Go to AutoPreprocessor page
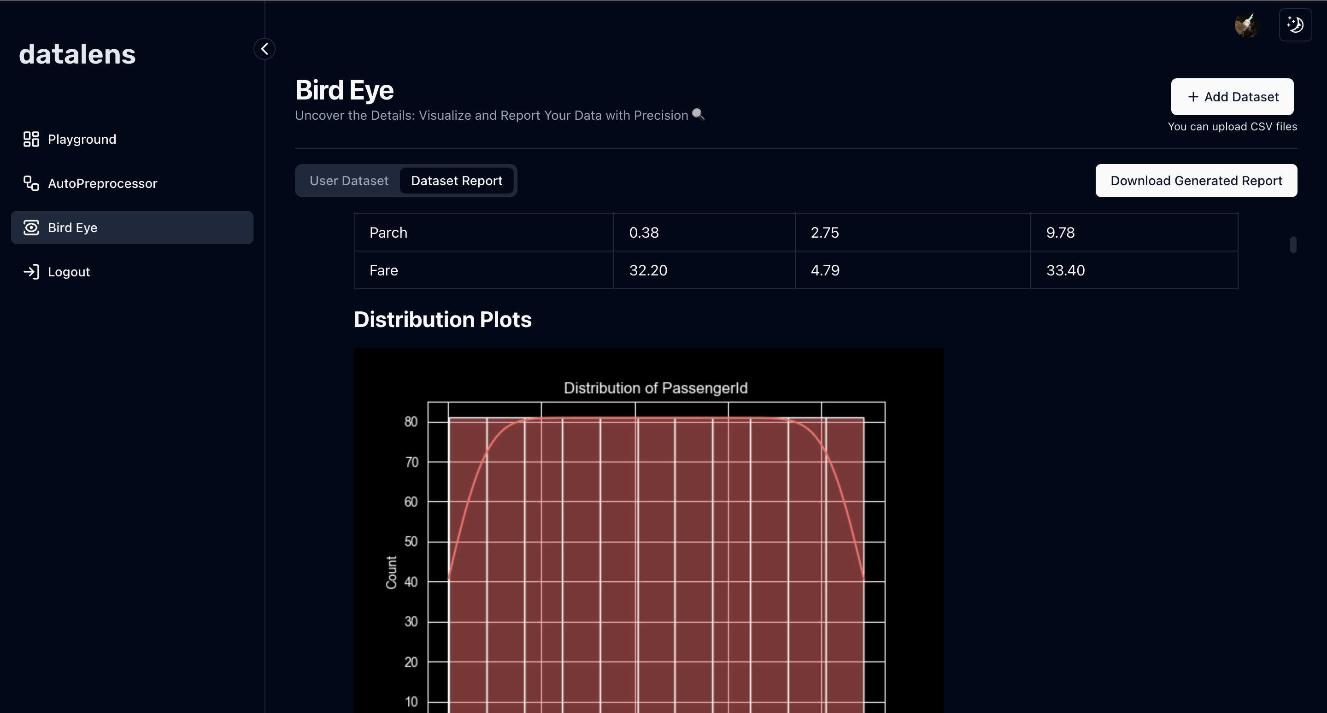The width and height of the screenshot is (1327, 713). pyautogui.click(x=102, y=183)
